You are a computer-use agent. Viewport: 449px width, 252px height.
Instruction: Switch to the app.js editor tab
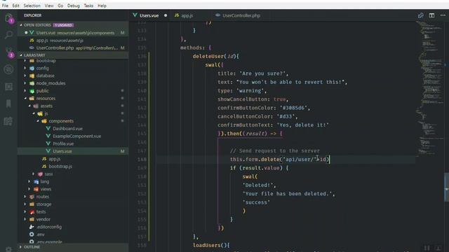(187, 15)
